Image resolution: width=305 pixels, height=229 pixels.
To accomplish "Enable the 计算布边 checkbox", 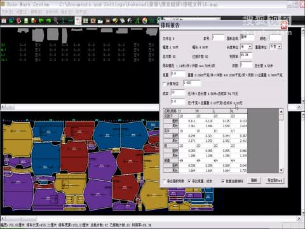I will 165,84.
